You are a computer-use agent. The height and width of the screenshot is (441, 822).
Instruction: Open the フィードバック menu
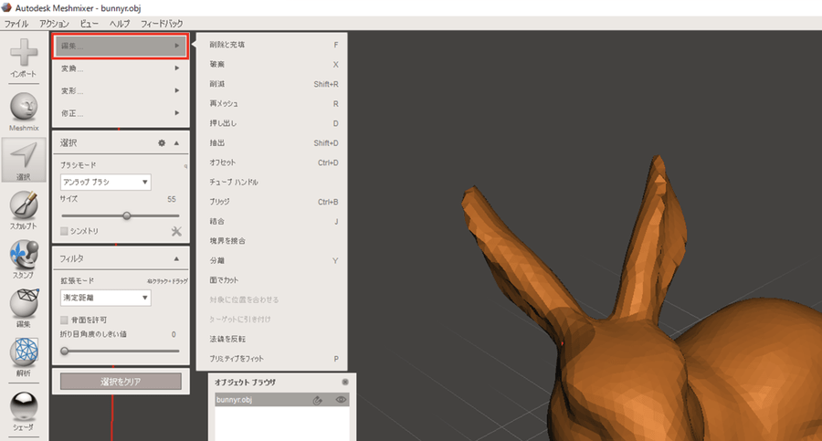point(162,24)
